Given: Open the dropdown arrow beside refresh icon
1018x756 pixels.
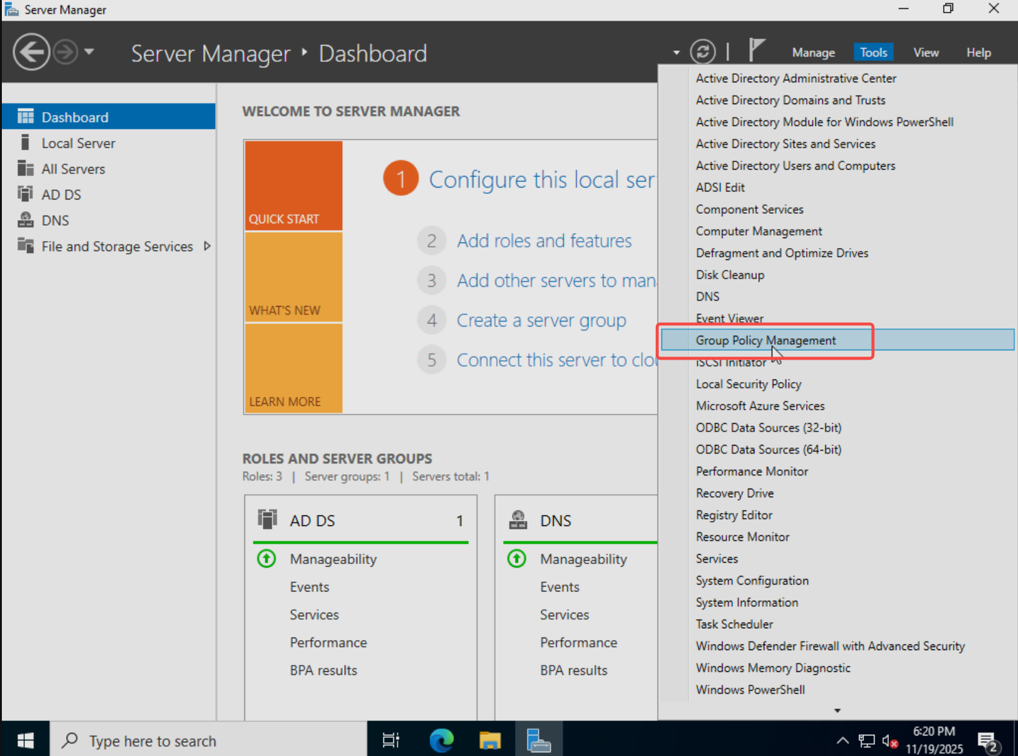Looking at the screenshot, I should pyautogui.click(x=676, y=53).
